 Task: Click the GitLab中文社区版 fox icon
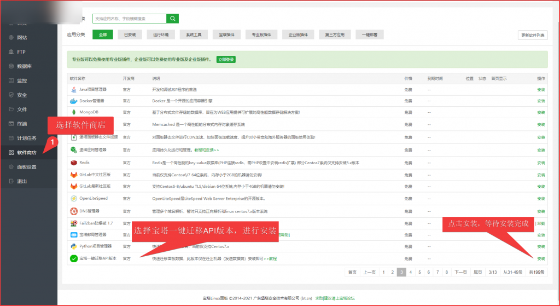pyautogui.click(x=74, y=175)
